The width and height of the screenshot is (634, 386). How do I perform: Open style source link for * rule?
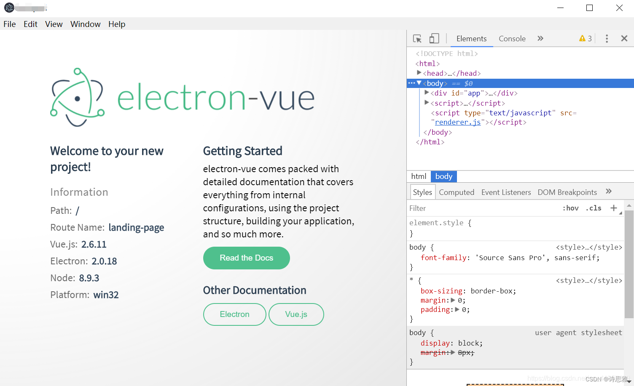click(589, 280)
